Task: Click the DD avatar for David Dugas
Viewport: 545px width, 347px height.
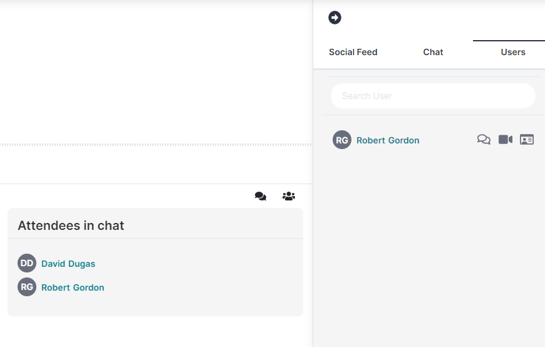Action: (27, 263)
